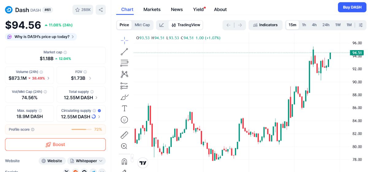Click the 74.56% Vol/Mkt Cap value
Viewport: 368px width, 172px height.
click(x=29, y=98)
